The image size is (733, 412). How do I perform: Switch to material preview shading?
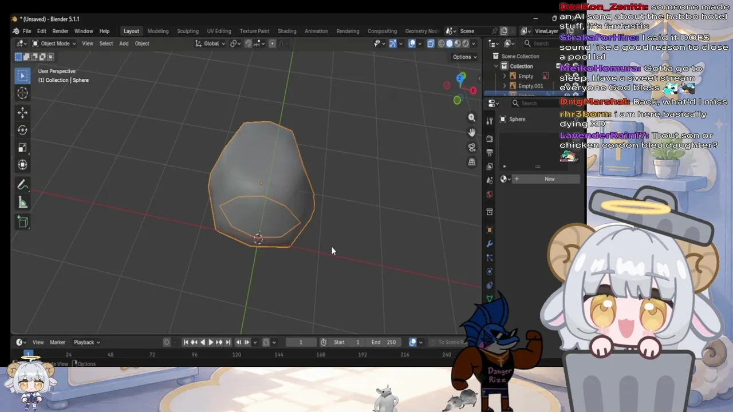[x=458, y=43]
